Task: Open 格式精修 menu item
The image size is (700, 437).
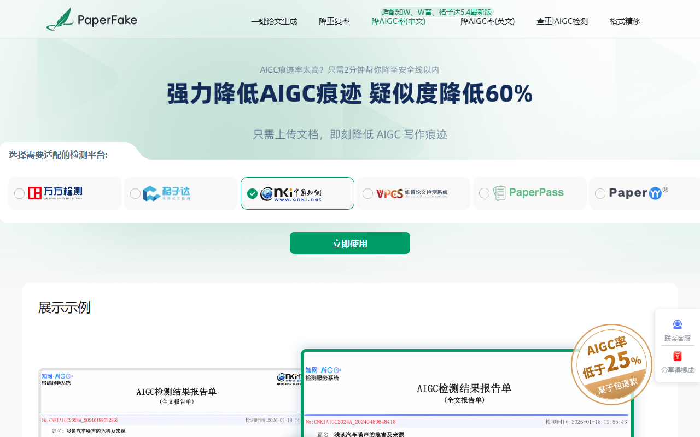Action: (x=625, y=22)
